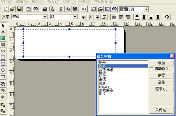Viewport: 176px width, 116px height.
Task: Expand the 宋体 font dropdown
Action: tap(45, 17)
